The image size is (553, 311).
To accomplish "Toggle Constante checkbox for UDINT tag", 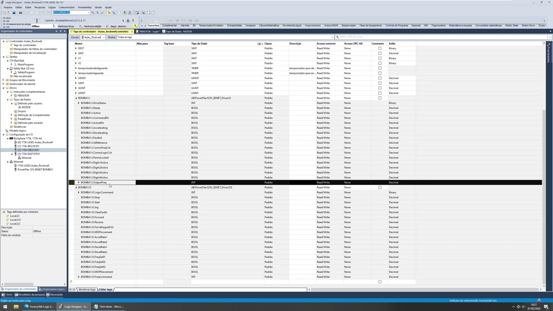I will click(x=380, y=78).
